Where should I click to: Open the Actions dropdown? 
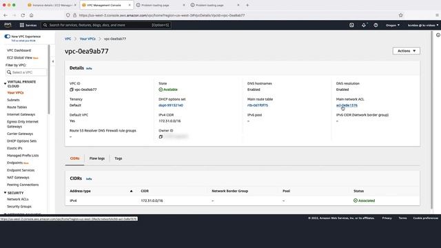[406, 51]
